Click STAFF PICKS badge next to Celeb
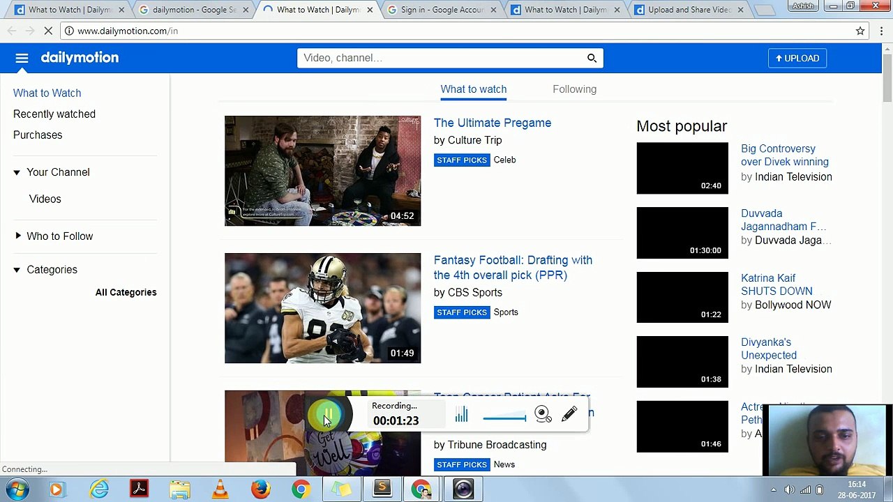Viewport: 893px width, 502px height. click(462, 160)
